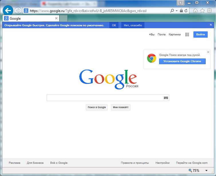Viewport: 216px width, 176px height.
Task: Open the Google apps grid icon
Action: click(187, 35)
